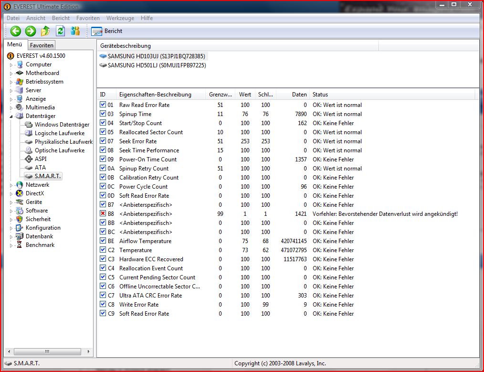
Task: Toggle checkbox for 01 Raw Read Error Rate
Action: point(103,105)
